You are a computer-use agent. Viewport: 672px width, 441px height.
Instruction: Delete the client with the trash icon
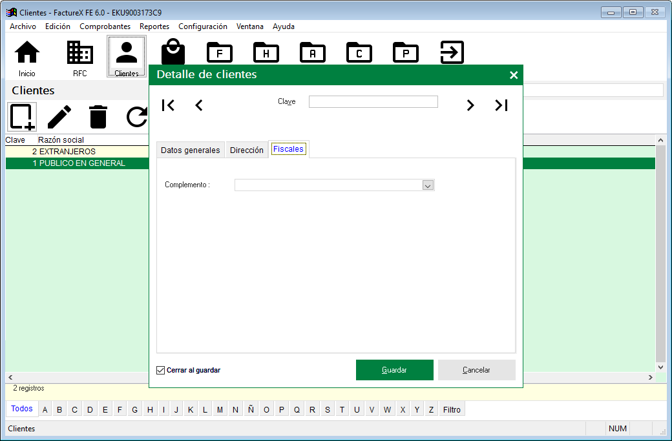point(98,117)
